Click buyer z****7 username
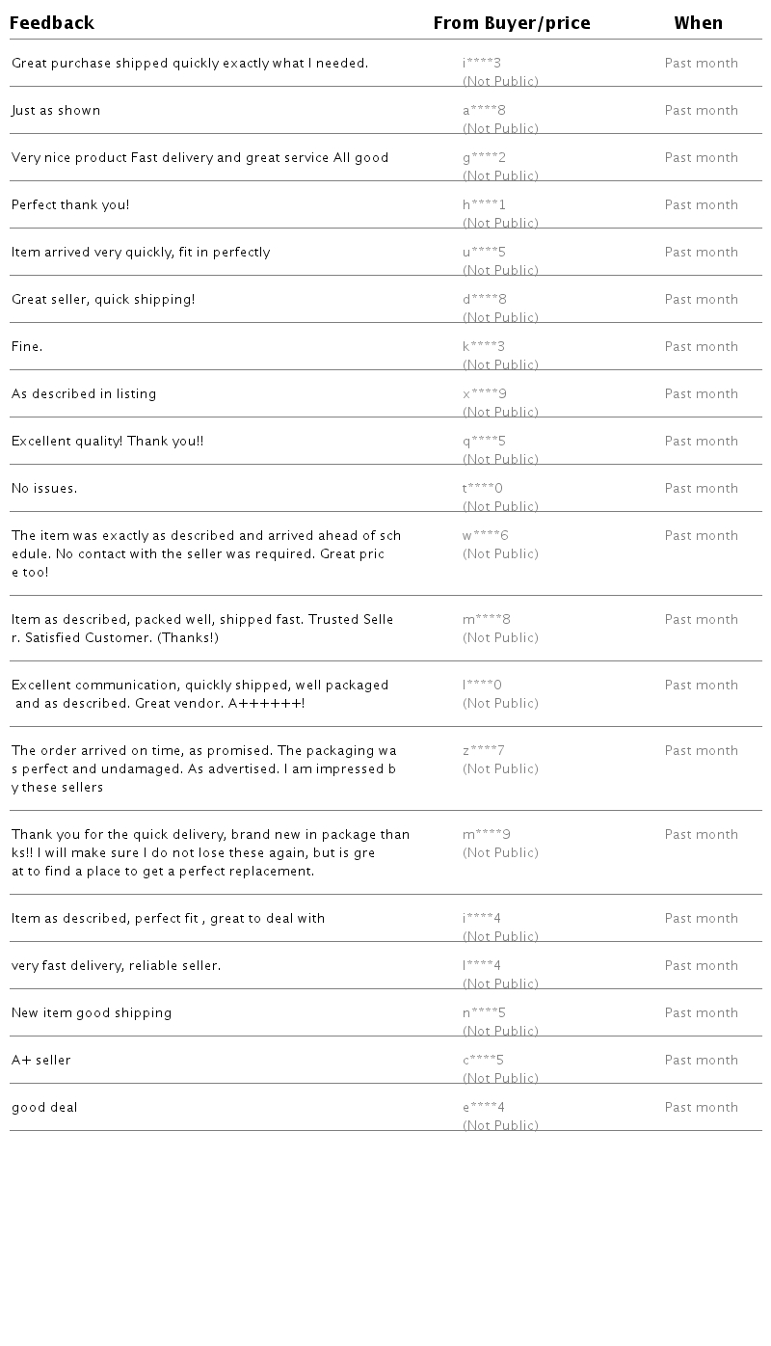 pos(484,751)
